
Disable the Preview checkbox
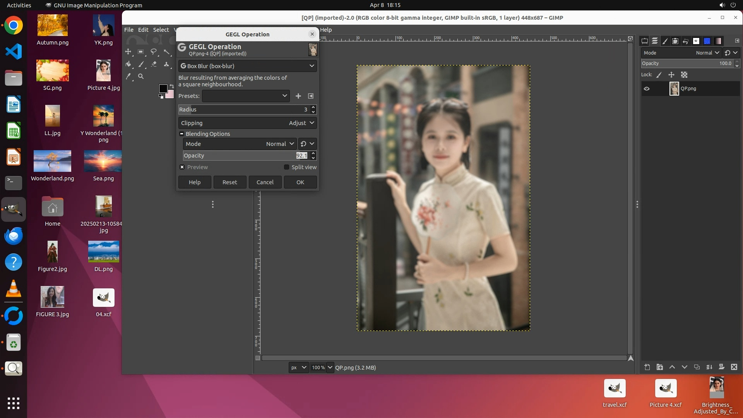point(182,167)
